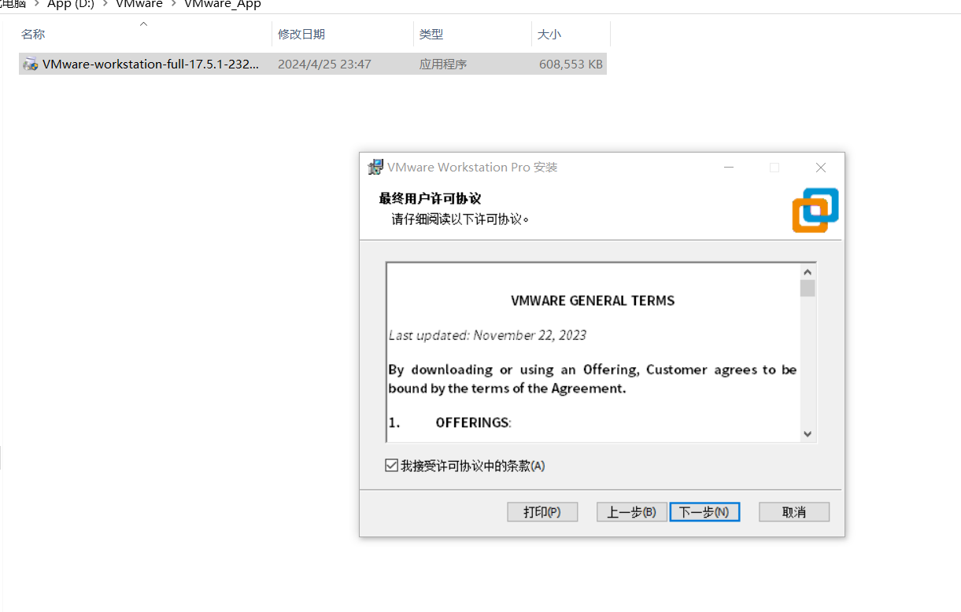Uncheck the 我接受许可协议中的条款 checkbox
Viewport: 961px width, 612px height.
[x=391, y=466]
